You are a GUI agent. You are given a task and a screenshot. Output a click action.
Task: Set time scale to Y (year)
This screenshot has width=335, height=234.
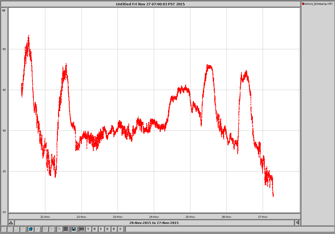tap(88, 229)
